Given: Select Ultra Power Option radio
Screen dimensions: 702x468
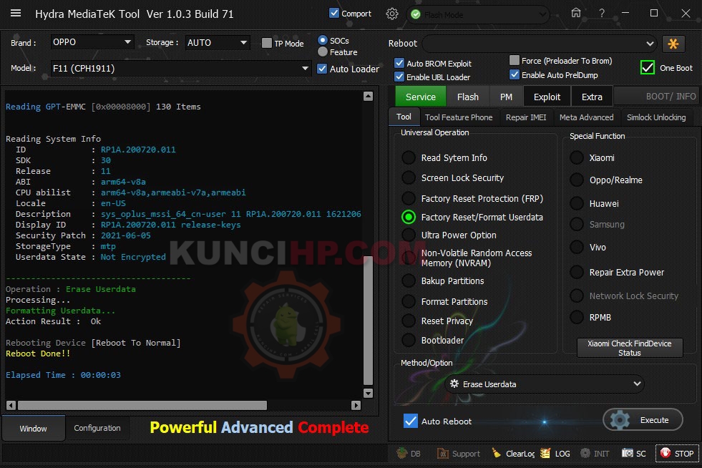Looking at the screenshot, I should tap(409, 235).
